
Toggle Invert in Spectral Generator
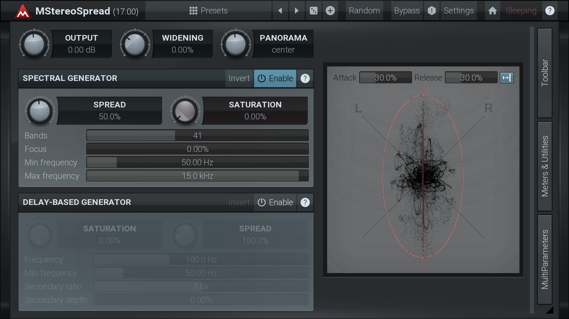[x=239, y=78]
